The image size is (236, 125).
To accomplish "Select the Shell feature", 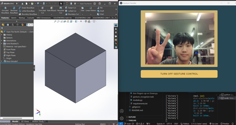I will 100,14.
